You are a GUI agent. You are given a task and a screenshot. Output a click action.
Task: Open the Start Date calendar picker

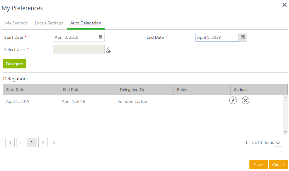[100, 37]
